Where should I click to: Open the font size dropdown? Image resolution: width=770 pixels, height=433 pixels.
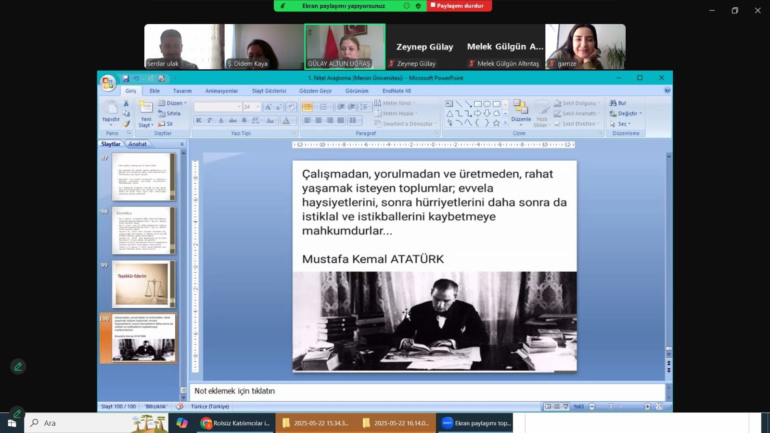click(x=258, y=107)
